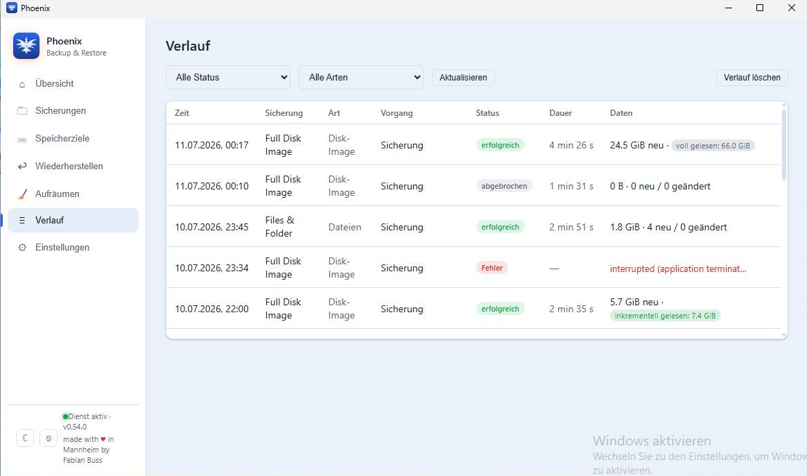This screenshot has height=476, width=807.
Task: Click the abgebrochen status badge
Action: click(x=505, y=186)
